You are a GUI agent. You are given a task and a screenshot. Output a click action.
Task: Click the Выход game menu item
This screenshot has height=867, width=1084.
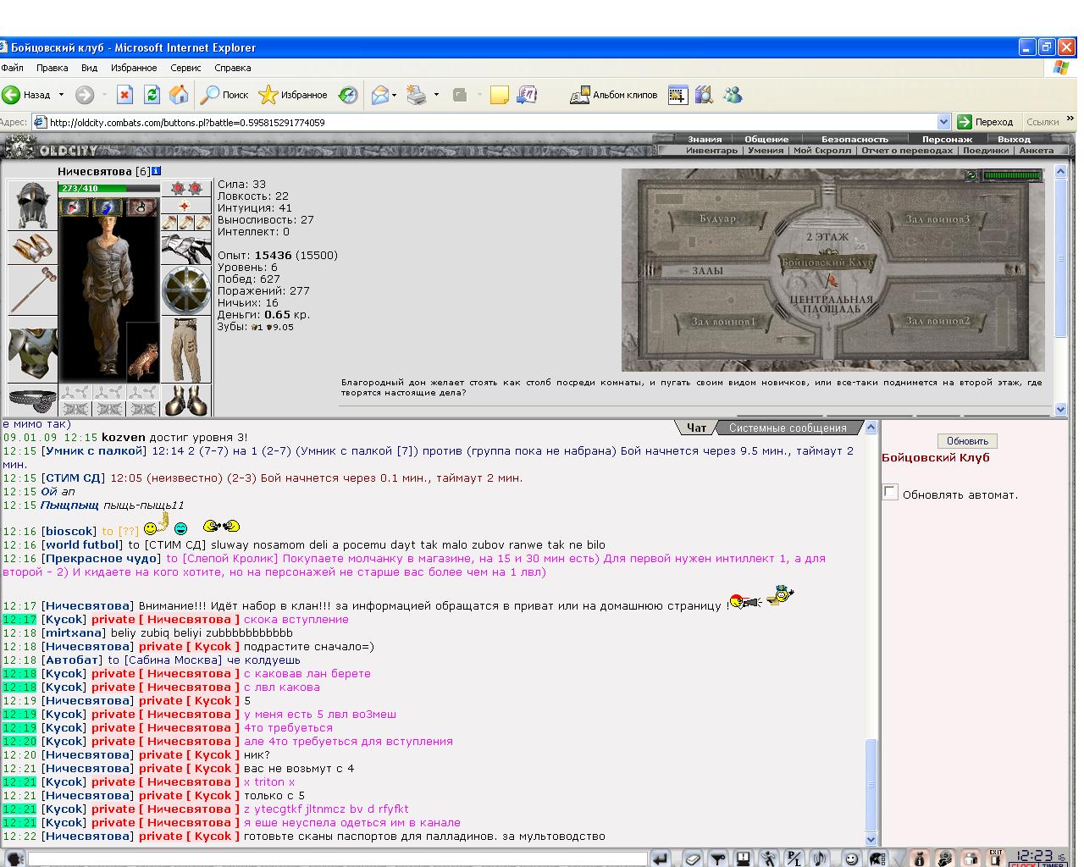1014,139
